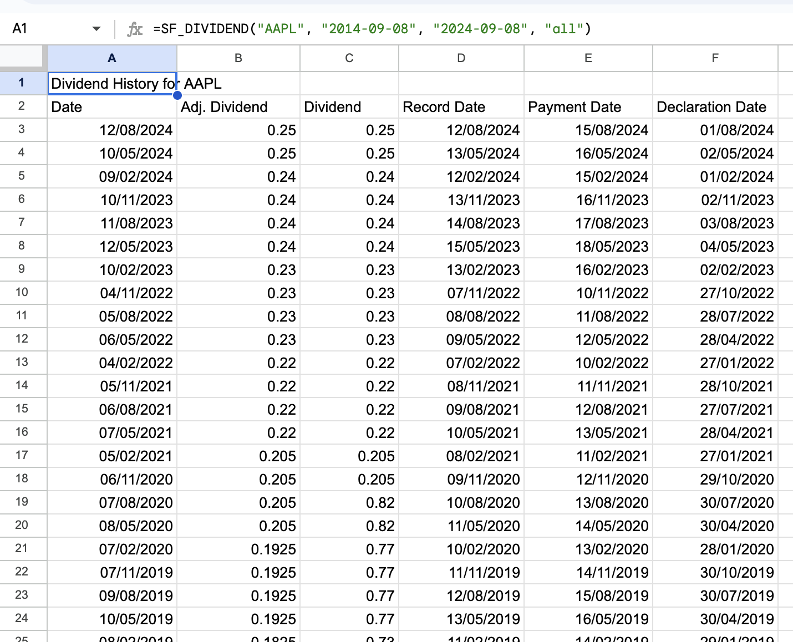This screenshot has width=793, height=642.
Task: Click the blue fill handle on cell A1
Action: 176,95
